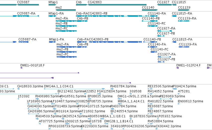
Task: Click the mu2-RA transcript label
Action: point(62,18)
